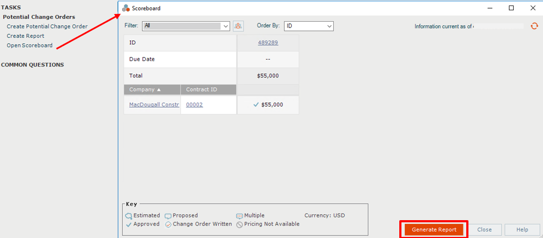The image size is (543, 238).
Task: Click the refresh information icon
Action: [534, 26]
